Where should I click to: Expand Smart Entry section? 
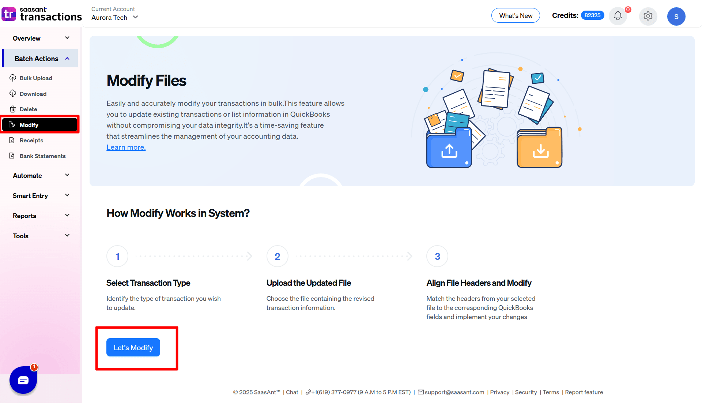(40, 196)
